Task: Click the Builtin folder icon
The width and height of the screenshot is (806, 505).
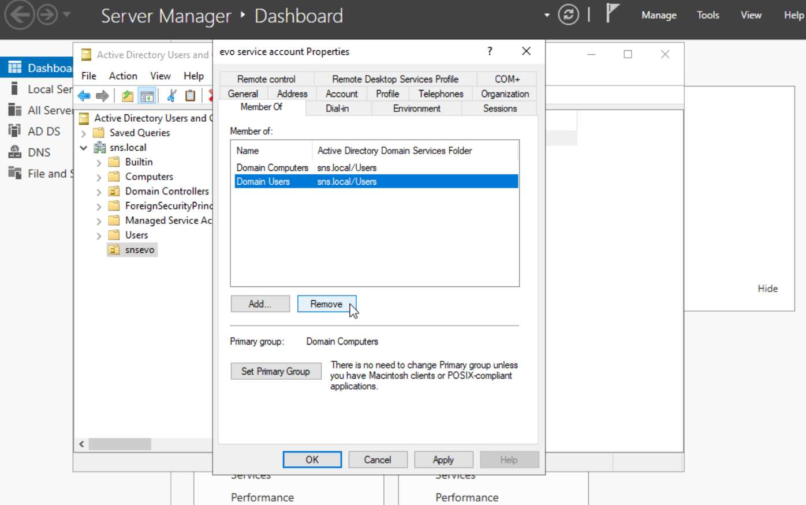Action: pyautogui.click(x=114, y=162)
